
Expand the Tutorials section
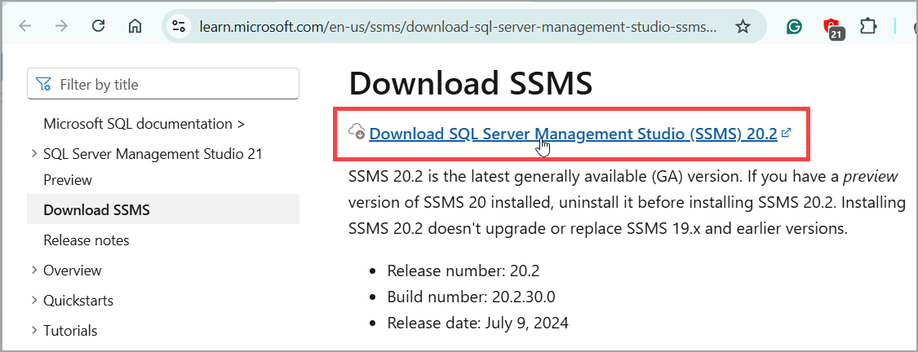click(x=34, y=330)
